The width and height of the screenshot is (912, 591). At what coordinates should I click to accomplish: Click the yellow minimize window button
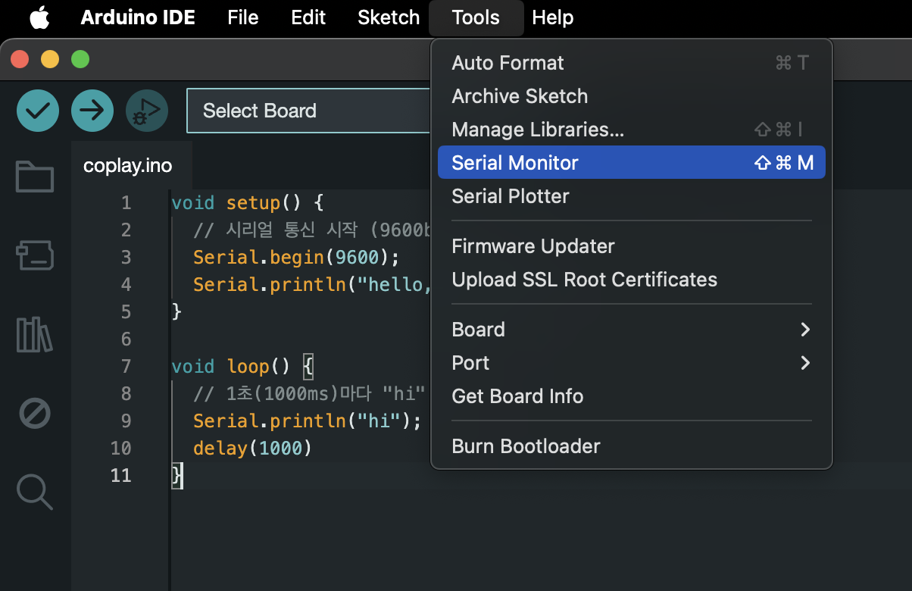(x=50, y=59)
